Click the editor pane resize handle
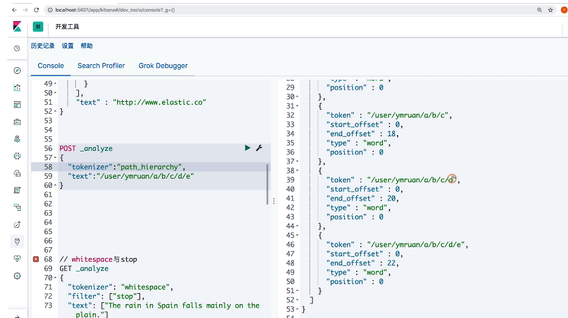The height and width of the screenshot is (318, 568). click(x=274, y=200)
